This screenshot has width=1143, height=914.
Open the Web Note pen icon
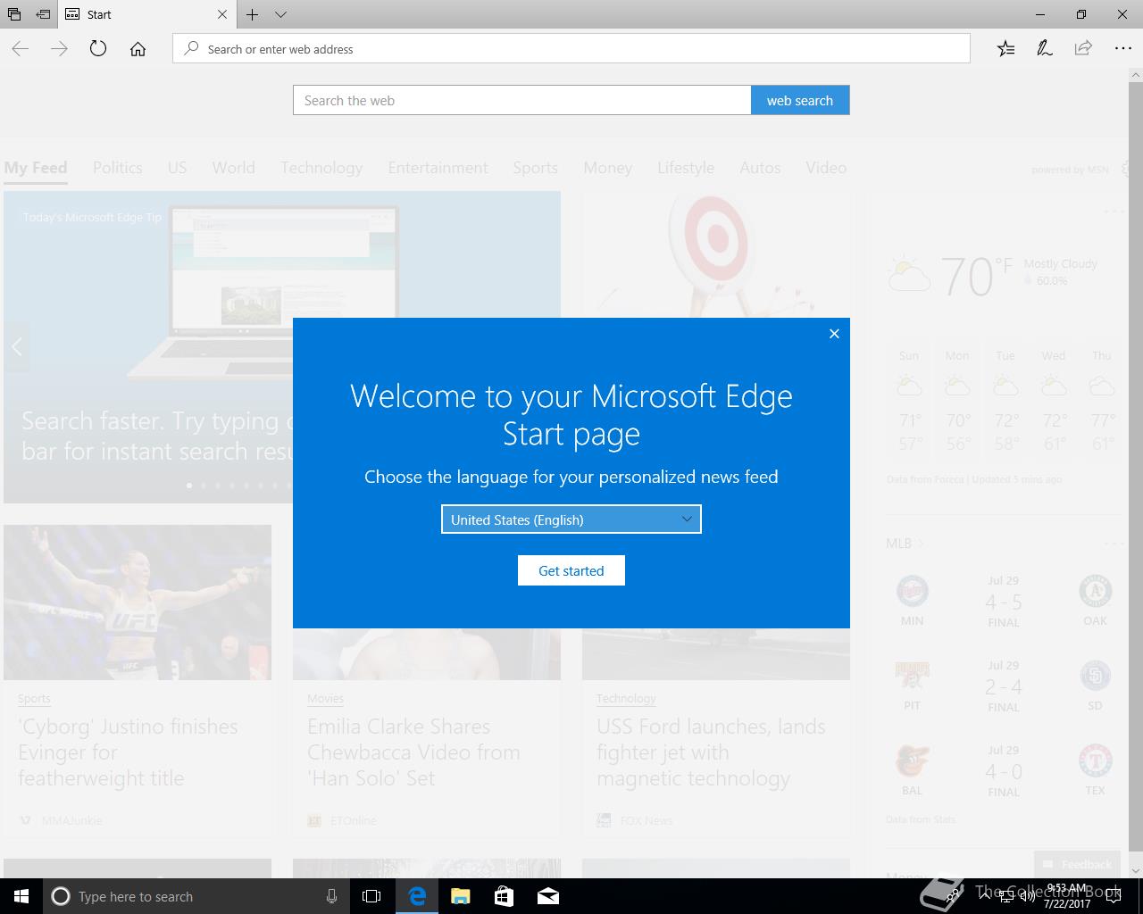pos(1044,49)
